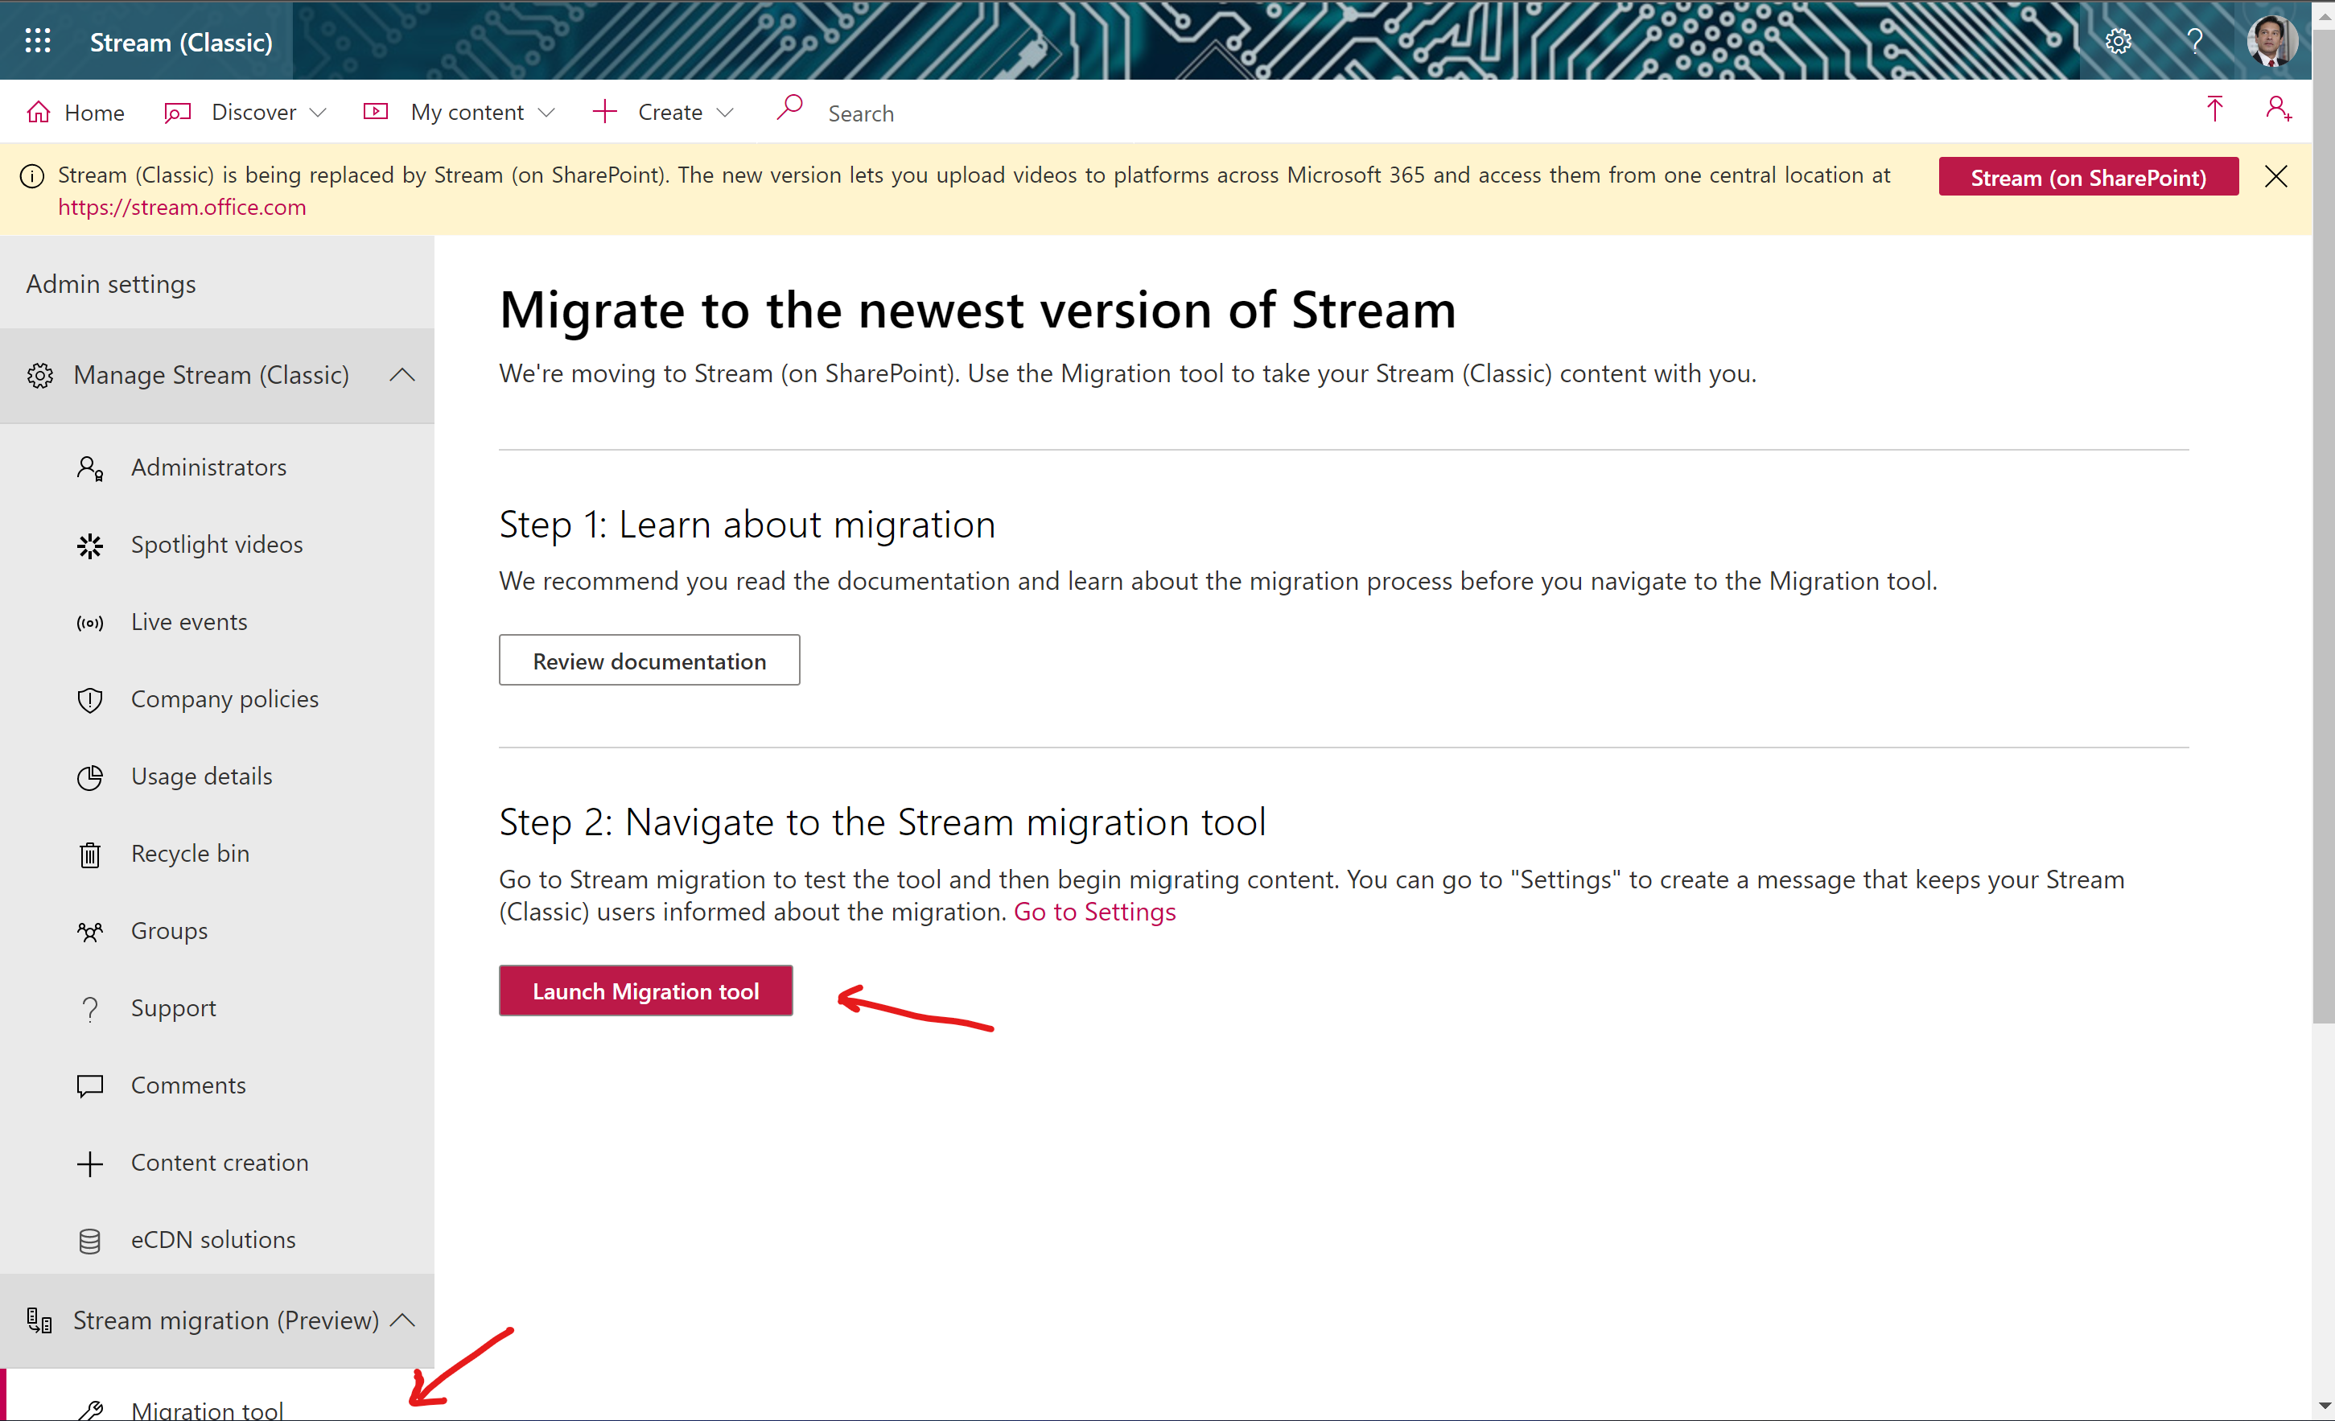Screen dimensions: 2335x1421
Task: Click the Company policies shield icon
Action: click(x=90, y=699)
